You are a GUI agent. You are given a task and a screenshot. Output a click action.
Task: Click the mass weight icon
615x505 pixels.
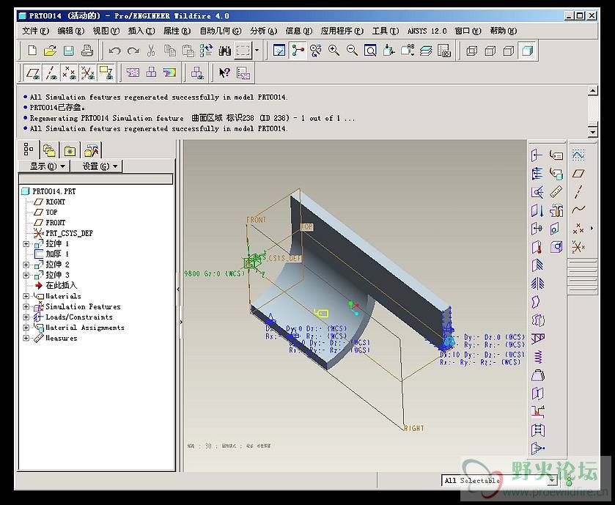(538, 375)
